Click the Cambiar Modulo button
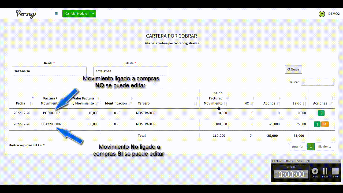The width and height of the screenshot is (343, 193). 76,14
